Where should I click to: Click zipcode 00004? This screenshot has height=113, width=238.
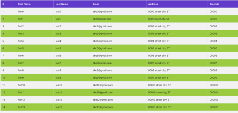(213, 41)
